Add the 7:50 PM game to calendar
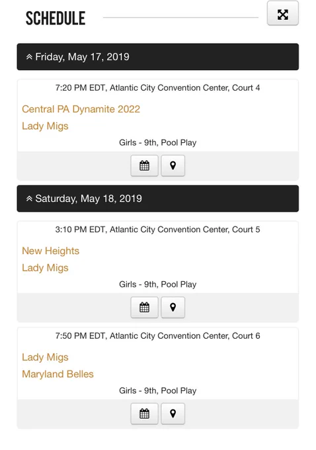The image size is (316, 450). (x=144, y=414)
